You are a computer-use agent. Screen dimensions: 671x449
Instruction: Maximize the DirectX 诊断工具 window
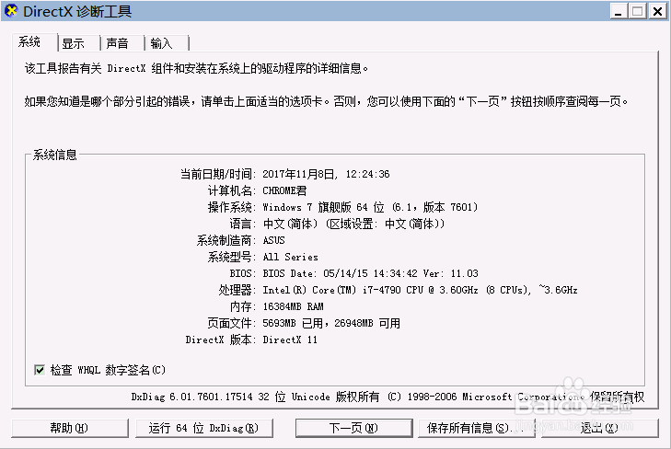(x=638, y=11)
